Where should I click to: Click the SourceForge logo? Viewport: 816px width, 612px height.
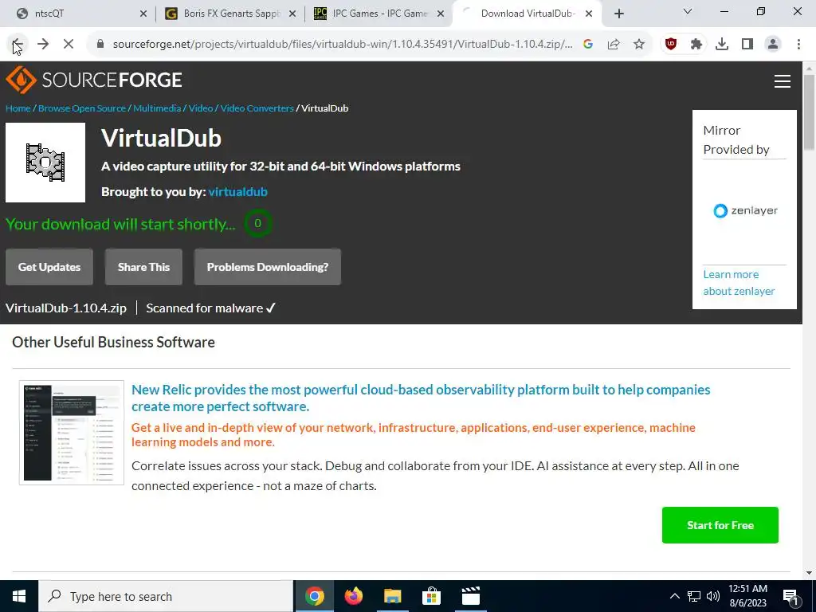(94, 80)
